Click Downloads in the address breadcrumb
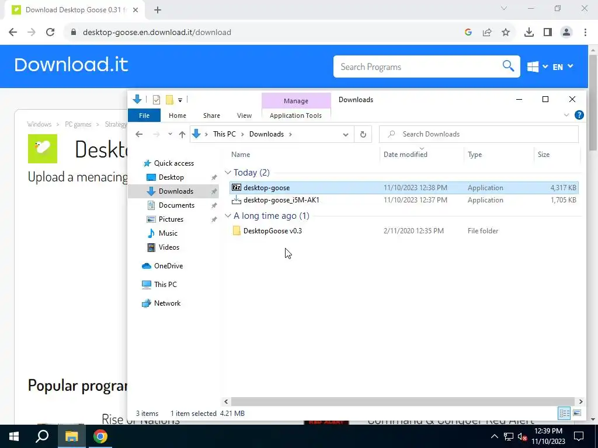Viewport: 598px width, 448px height. [266, 134]
